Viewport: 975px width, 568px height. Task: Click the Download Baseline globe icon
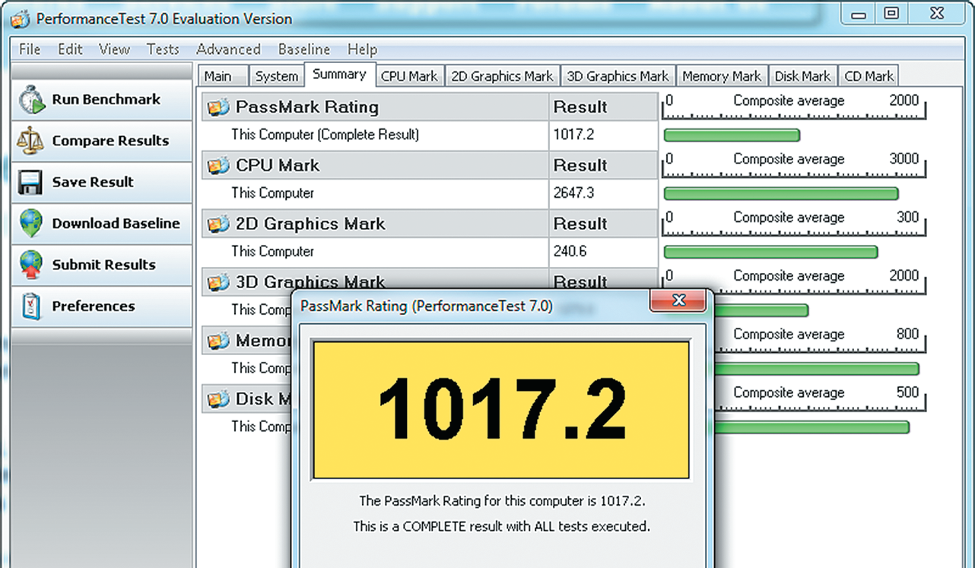point(31,224)
